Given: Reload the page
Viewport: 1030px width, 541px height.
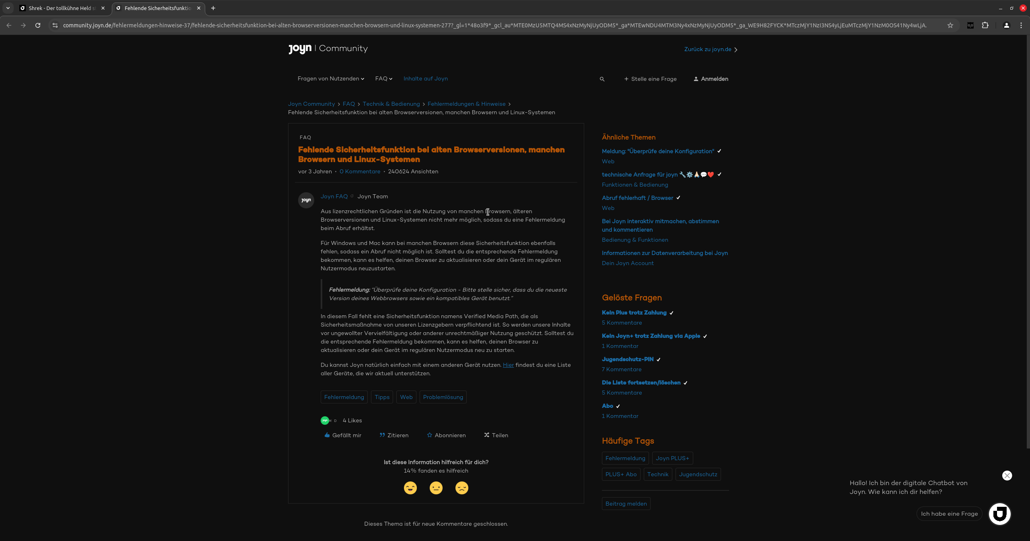Looking at the screenshot, I should pyautogui.click(x=38, y=25).
